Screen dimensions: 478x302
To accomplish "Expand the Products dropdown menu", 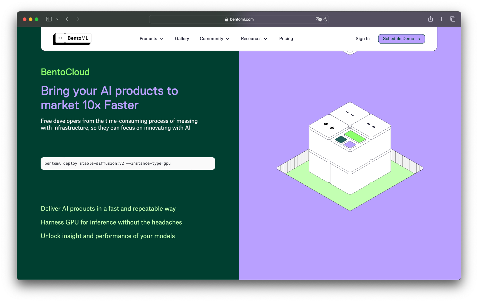I will pyautogui.click(x=151, y=39).
